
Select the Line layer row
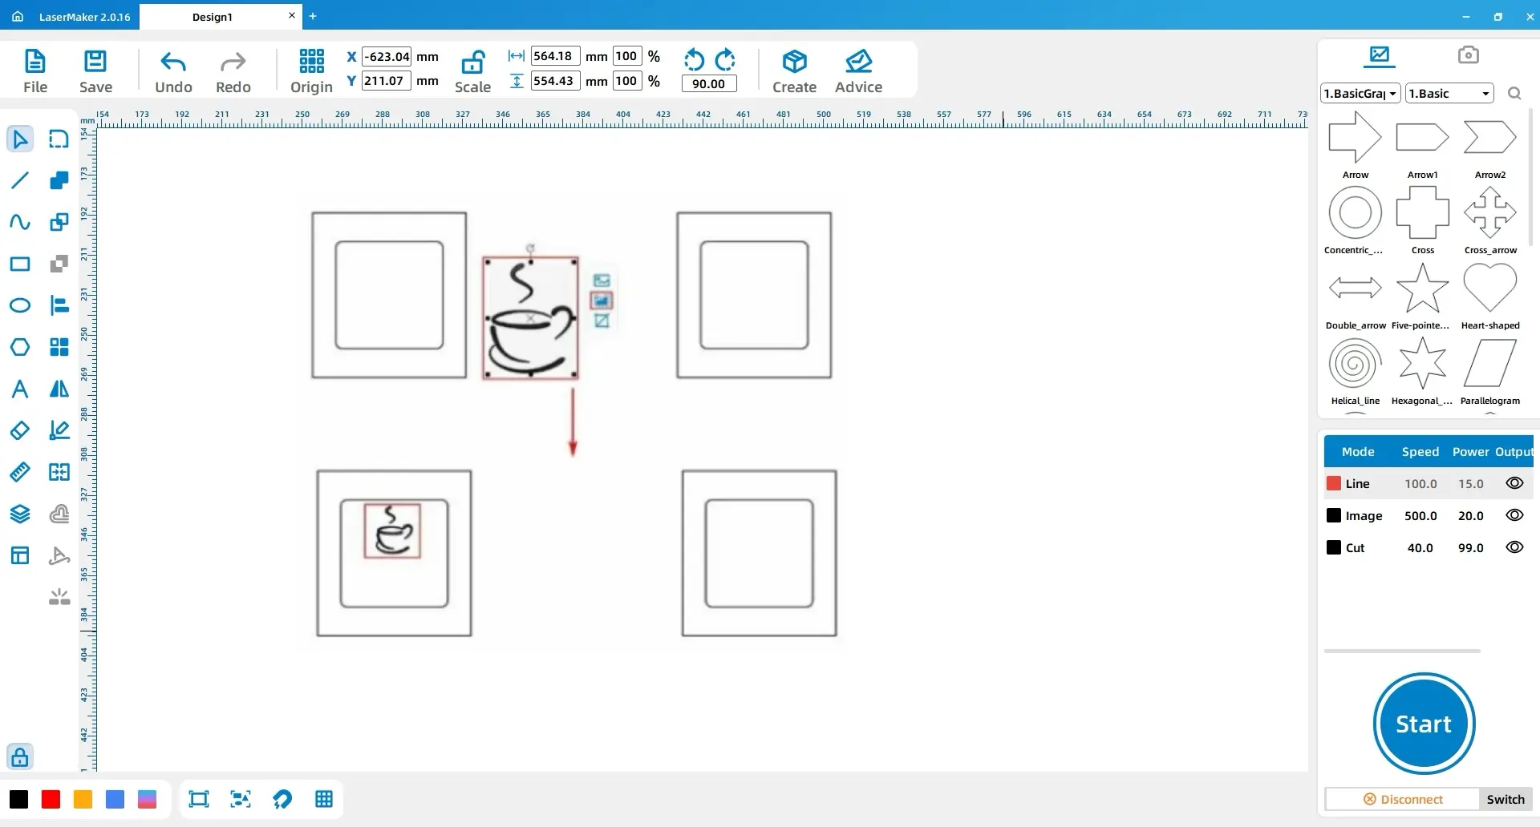1428,483
